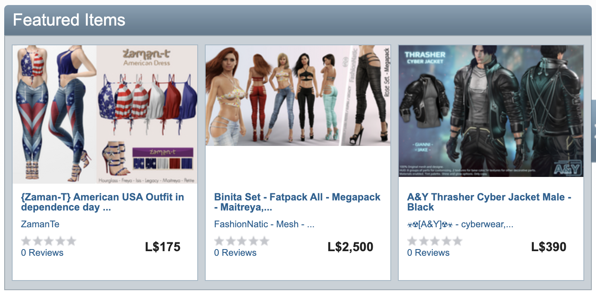Screen dimensions: 596x291
Task: Advance carousel with the right edge arrow
Action: pyautogui.click(x=593, y=131)
